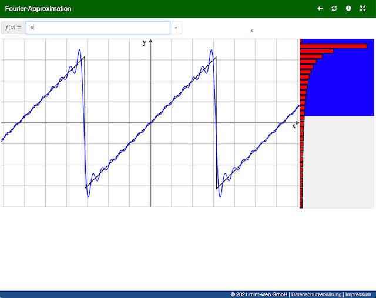Open the info icon in header
The image size is (376, 298).
pyautogui.click(x=348, y=8)
